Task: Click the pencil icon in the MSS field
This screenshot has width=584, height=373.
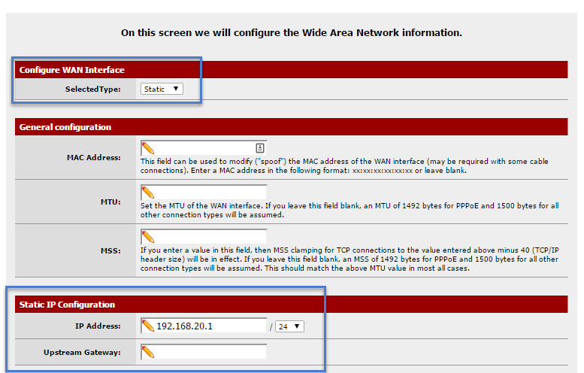Action: [148, 237]
